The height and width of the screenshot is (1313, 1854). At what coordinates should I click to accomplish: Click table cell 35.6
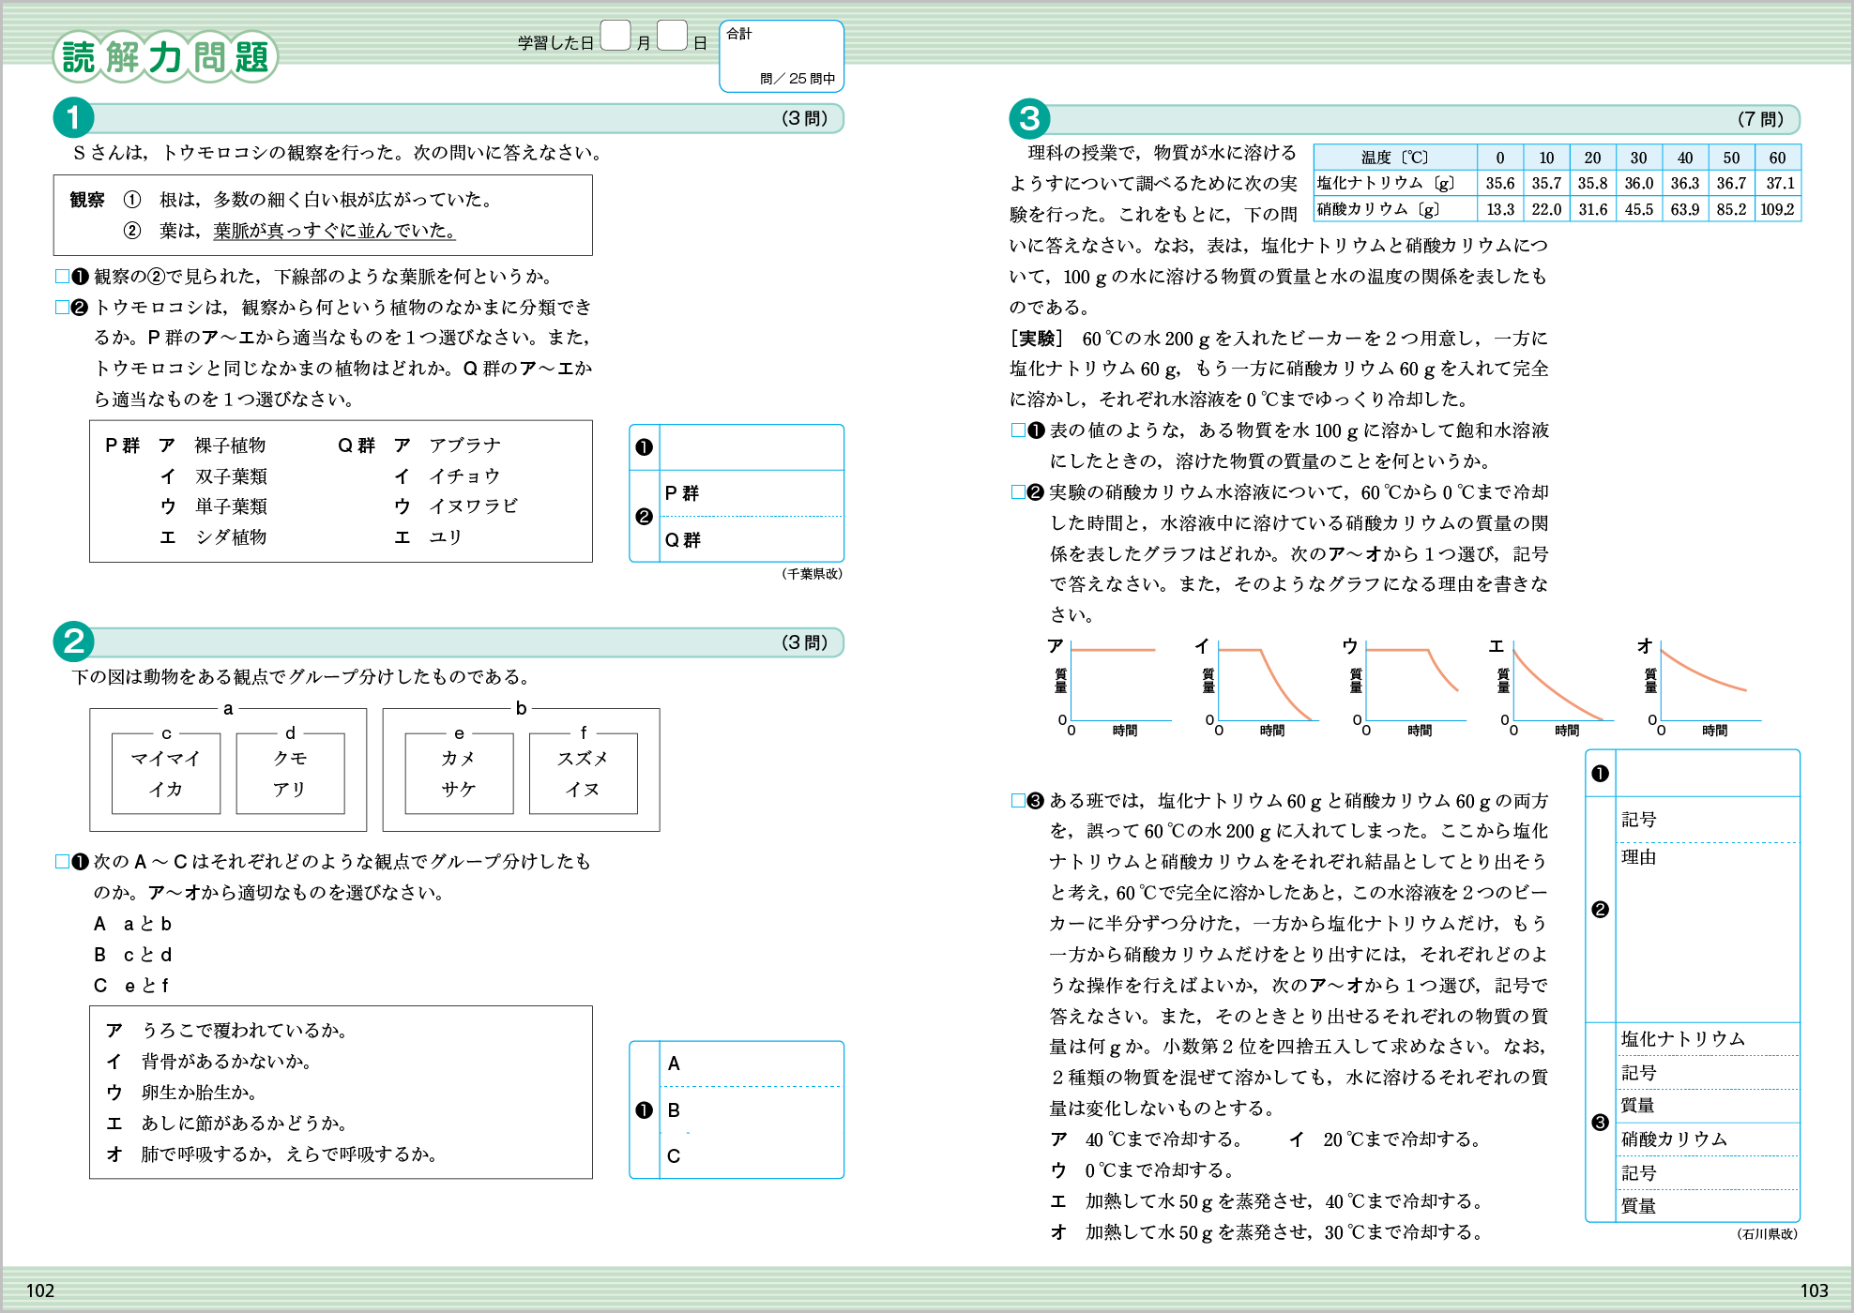pyautogui.click(x=1500, y=184)
